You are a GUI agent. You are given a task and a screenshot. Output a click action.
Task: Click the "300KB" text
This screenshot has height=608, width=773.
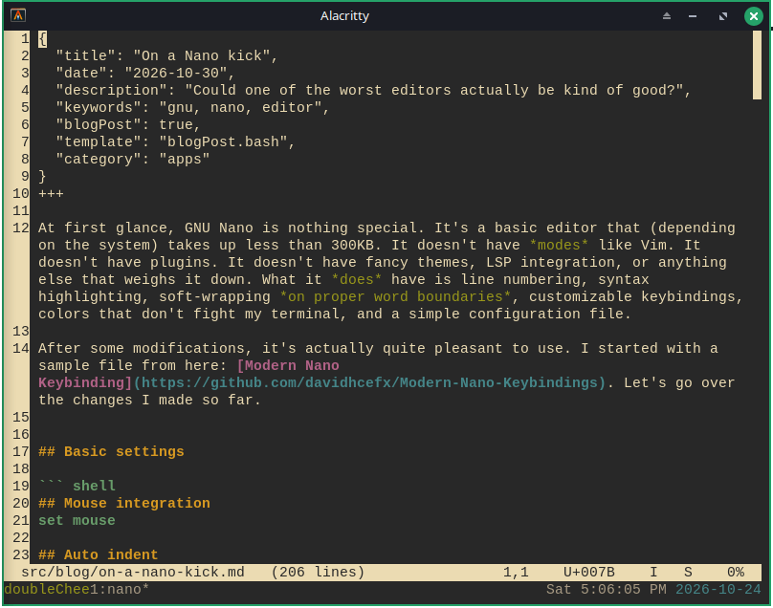(352, 246)
